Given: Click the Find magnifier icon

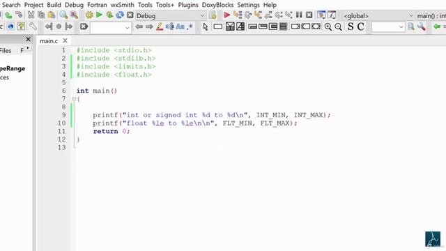Looking at the screenshot, I should (63, 15).
